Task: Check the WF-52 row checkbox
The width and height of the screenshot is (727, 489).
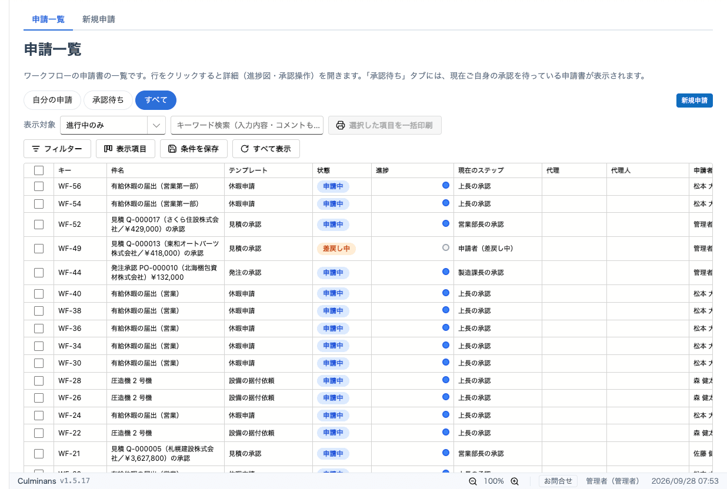Action: [39, 225]
